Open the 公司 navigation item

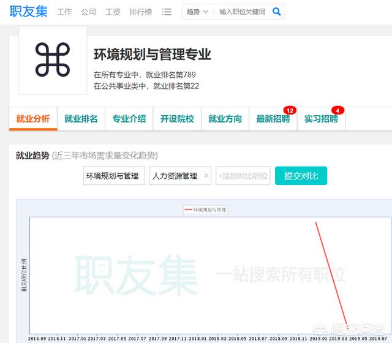(x=88, y=12)
